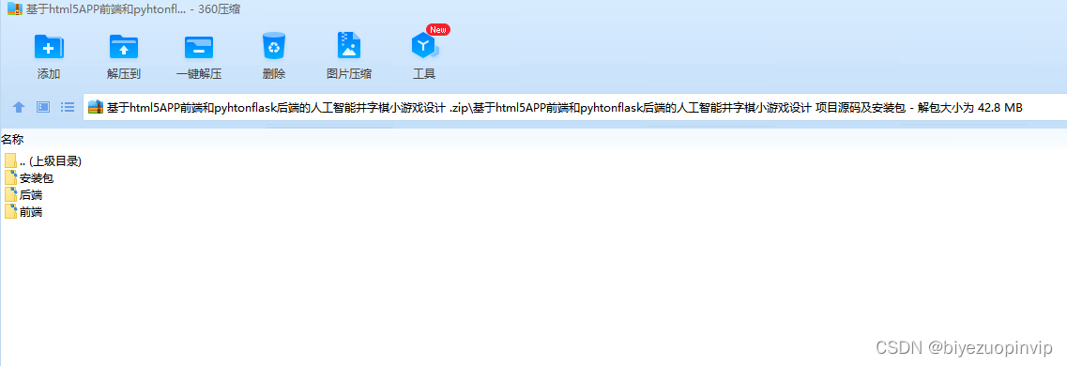Switch to list view mode icon
The height and width of the screenshot is (366, 1067).
68,107
